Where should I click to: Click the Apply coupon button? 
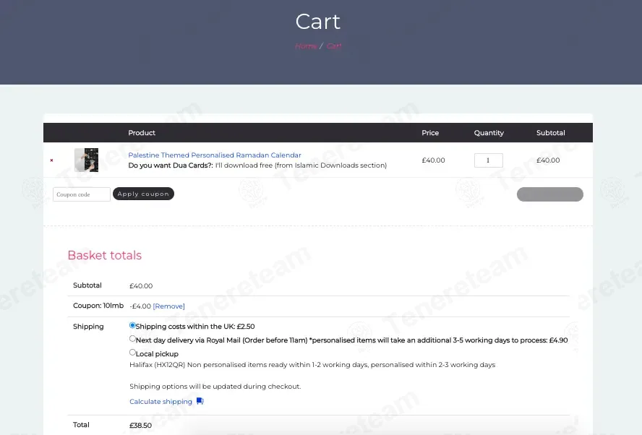[143, 194]
